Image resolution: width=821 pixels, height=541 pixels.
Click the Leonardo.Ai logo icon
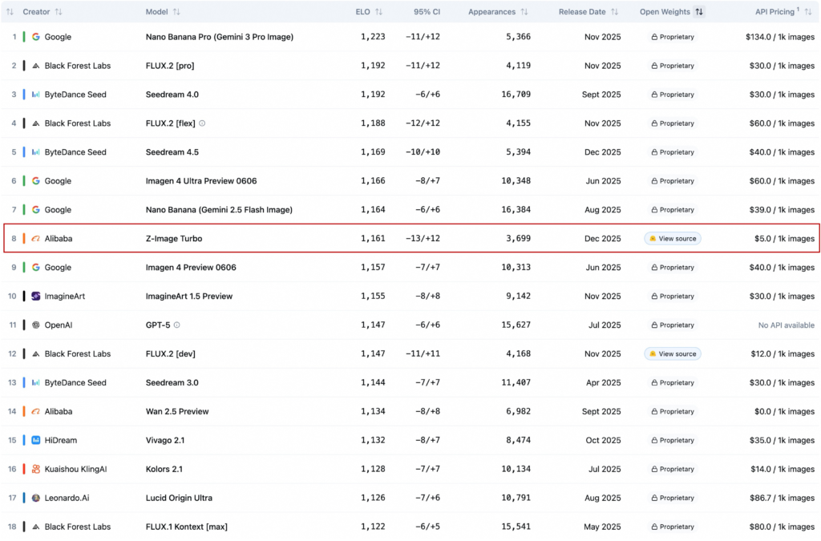[36, 499]
